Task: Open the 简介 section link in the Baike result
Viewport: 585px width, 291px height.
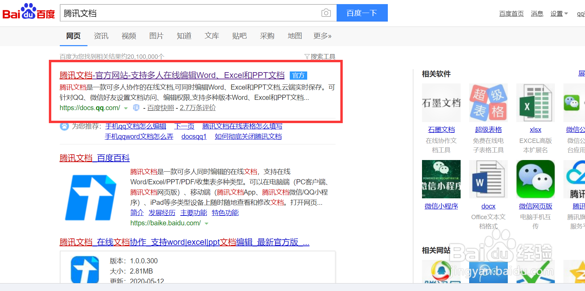Action: point(137,213)
